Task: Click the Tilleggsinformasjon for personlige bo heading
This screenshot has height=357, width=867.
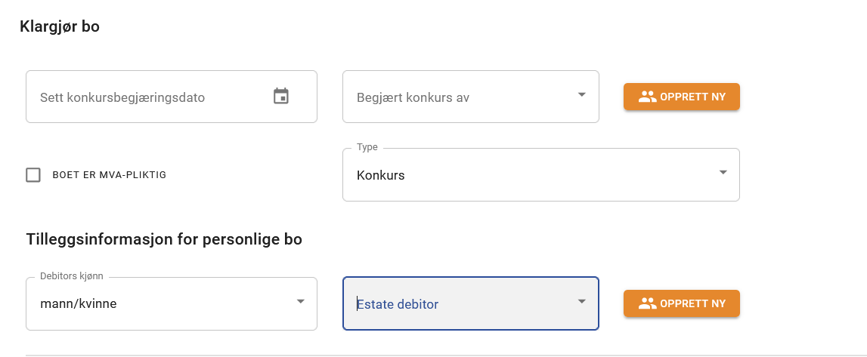Action: point(164,240)
